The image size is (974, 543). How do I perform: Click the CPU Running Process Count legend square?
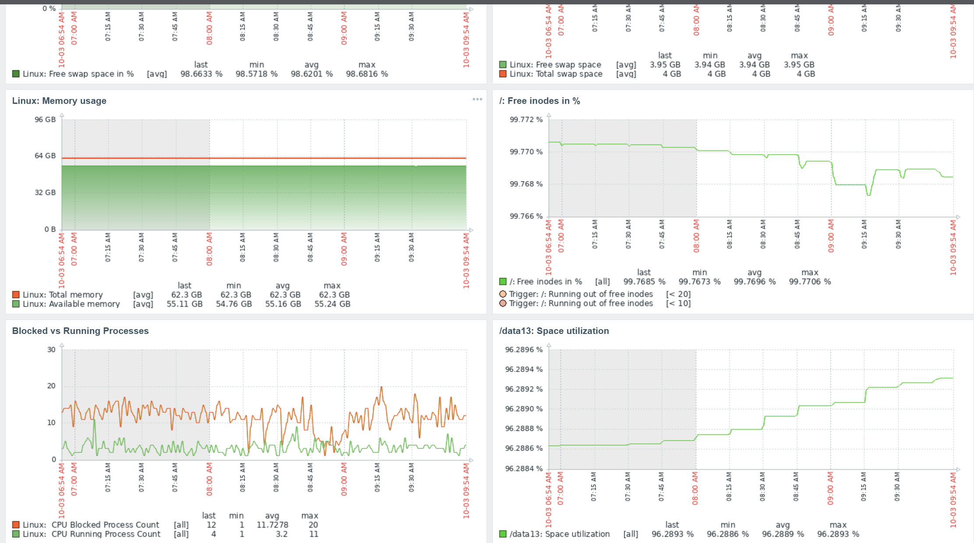(16, 534)
